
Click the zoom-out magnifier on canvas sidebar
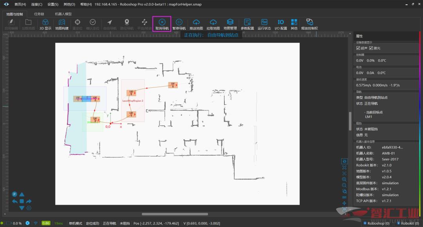[x=344, y=185]
